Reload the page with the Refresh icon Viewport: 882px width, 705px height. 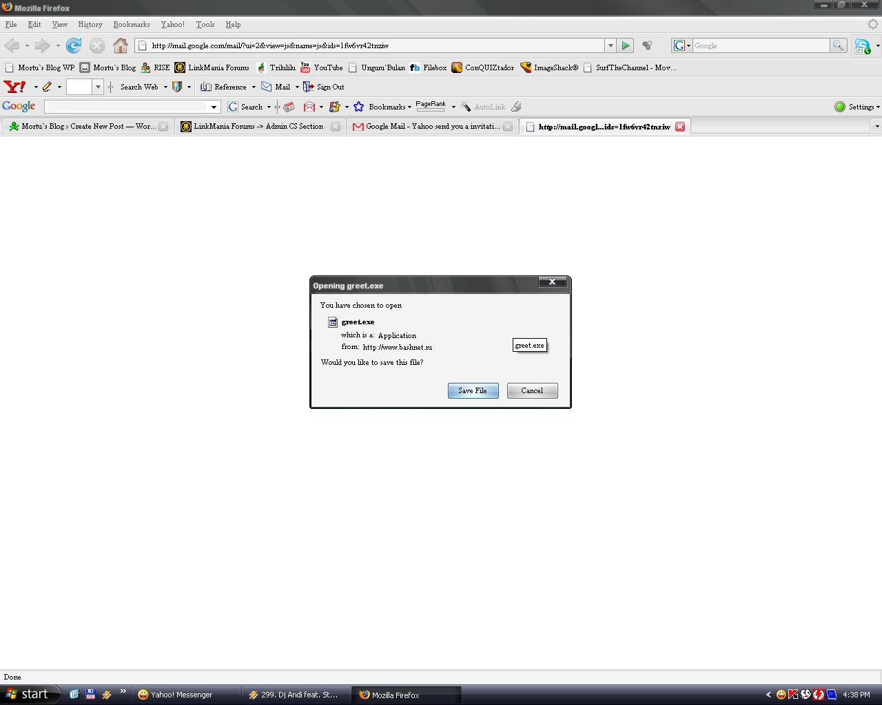click(x=74, y=45)
